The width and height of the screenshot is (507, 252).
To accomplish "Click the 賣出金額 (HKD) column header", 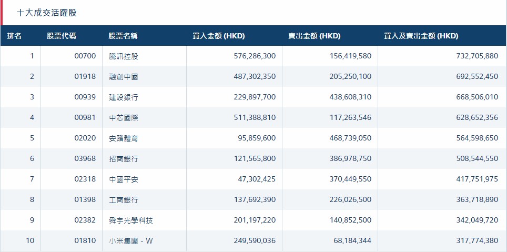I will (314, 36).
